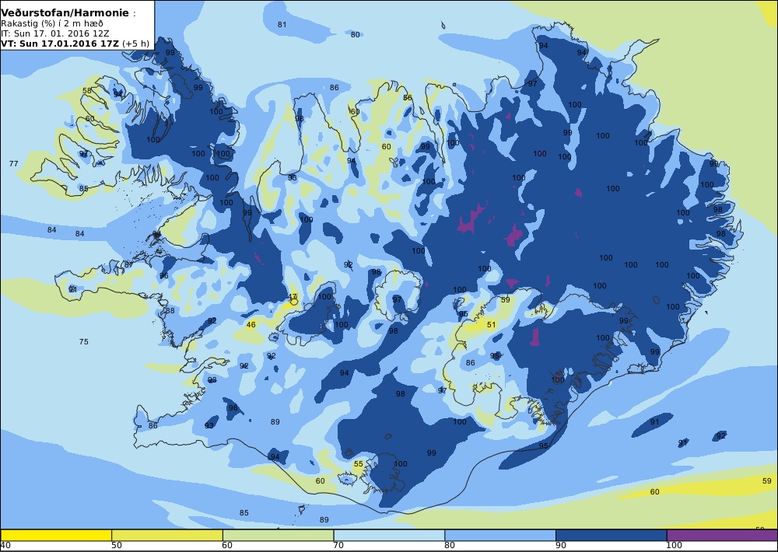Click the humidity value 55 on the map
The width and height of the screenshot is (778, 552).
(x=358, y=464)
